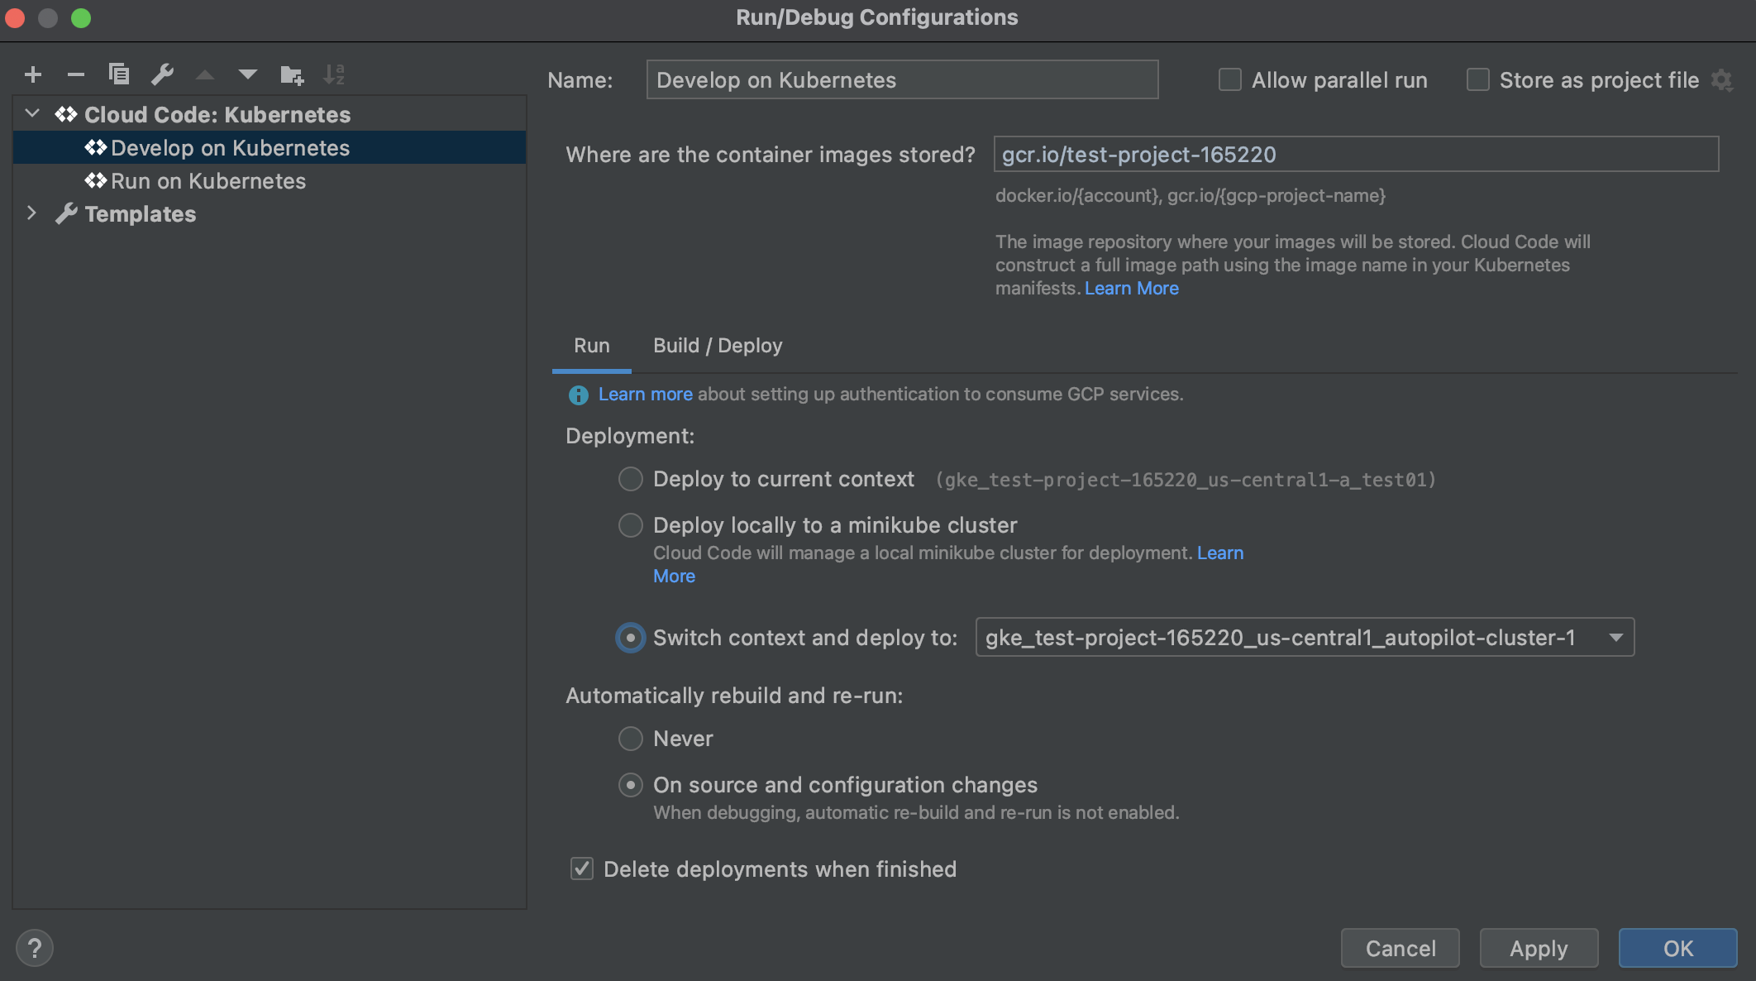Click the move configuration down icon

coord(245,76)
